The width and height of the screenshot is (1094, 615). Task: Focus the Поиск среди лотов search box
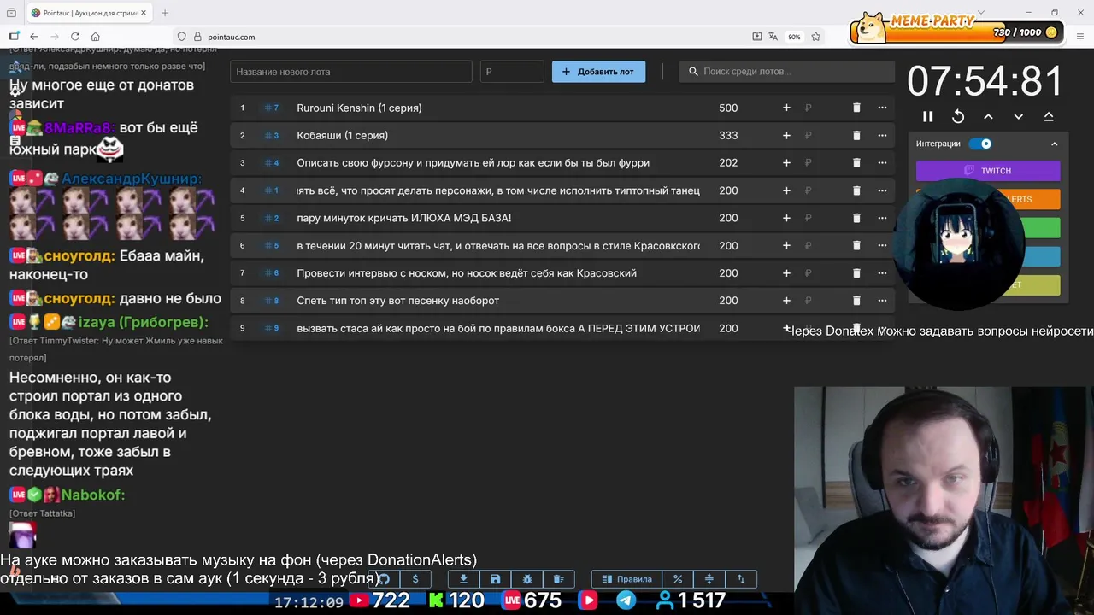point(786,72)
